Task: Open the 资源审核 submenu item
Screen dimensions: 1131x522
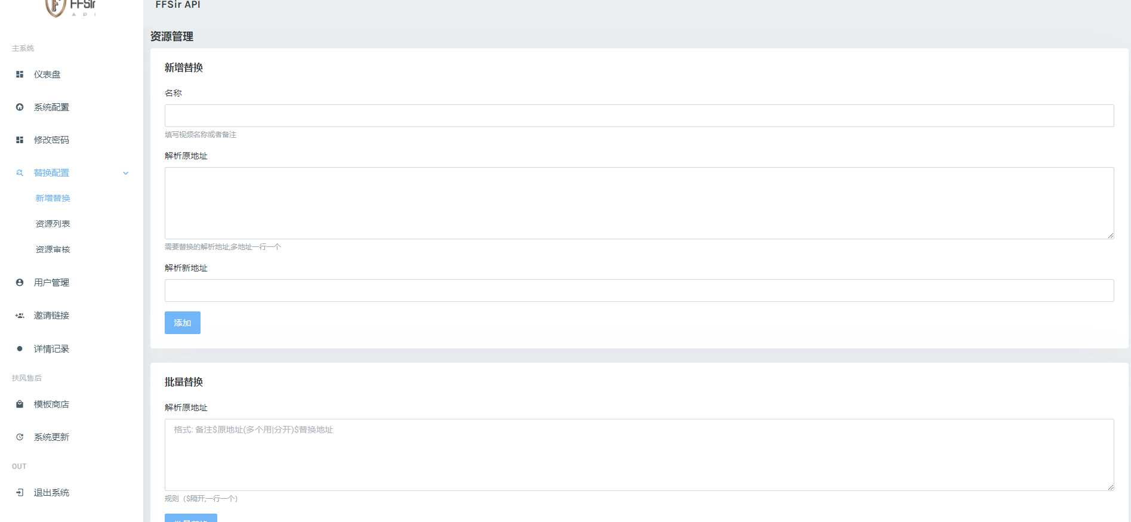Action: 53,249
